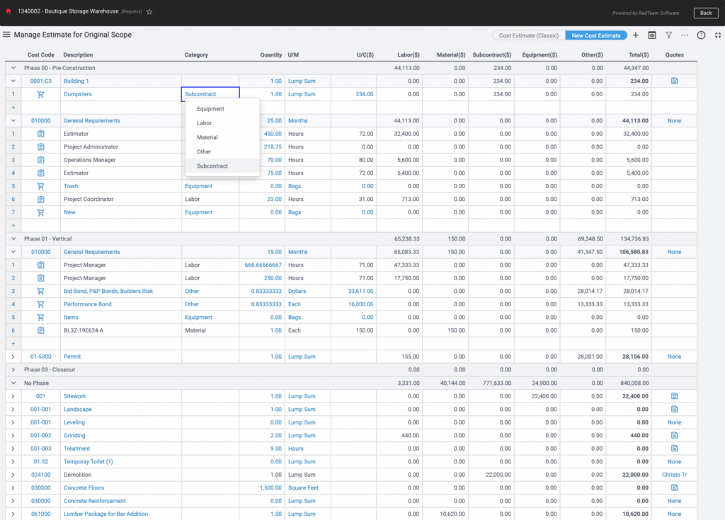
Task: Open the column visibility eye icon
Action: 653,34
